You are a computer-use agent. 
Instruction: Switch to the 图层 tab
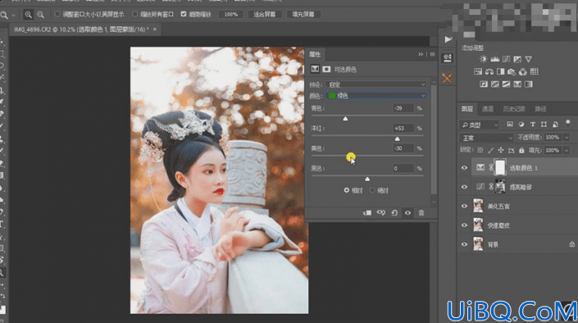[467, 109]
